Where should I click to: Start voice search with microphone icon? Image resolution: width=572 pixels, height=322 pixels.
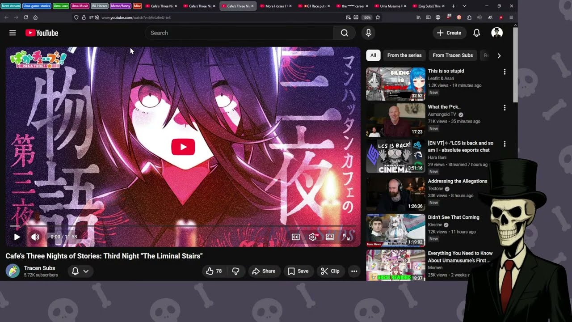point(368,33)
